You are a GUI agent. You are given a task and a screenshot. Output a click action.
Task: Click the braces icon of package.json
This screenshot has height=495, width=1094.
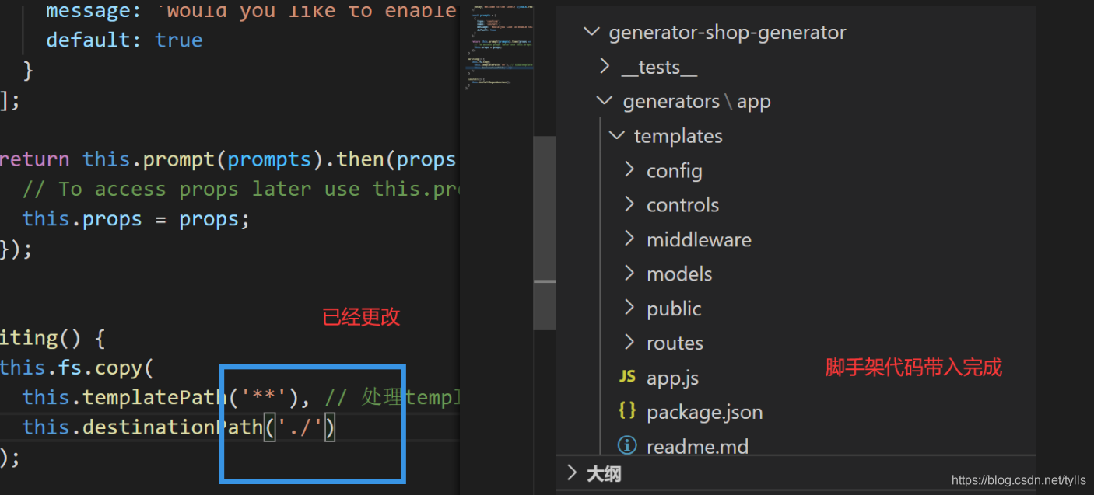pos(627,411)
